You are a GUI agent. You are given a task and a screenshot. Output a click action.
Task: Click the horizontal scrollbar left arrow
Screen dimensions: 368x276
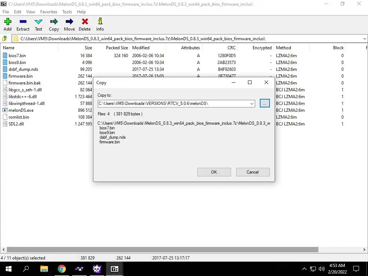pos(3,249)
